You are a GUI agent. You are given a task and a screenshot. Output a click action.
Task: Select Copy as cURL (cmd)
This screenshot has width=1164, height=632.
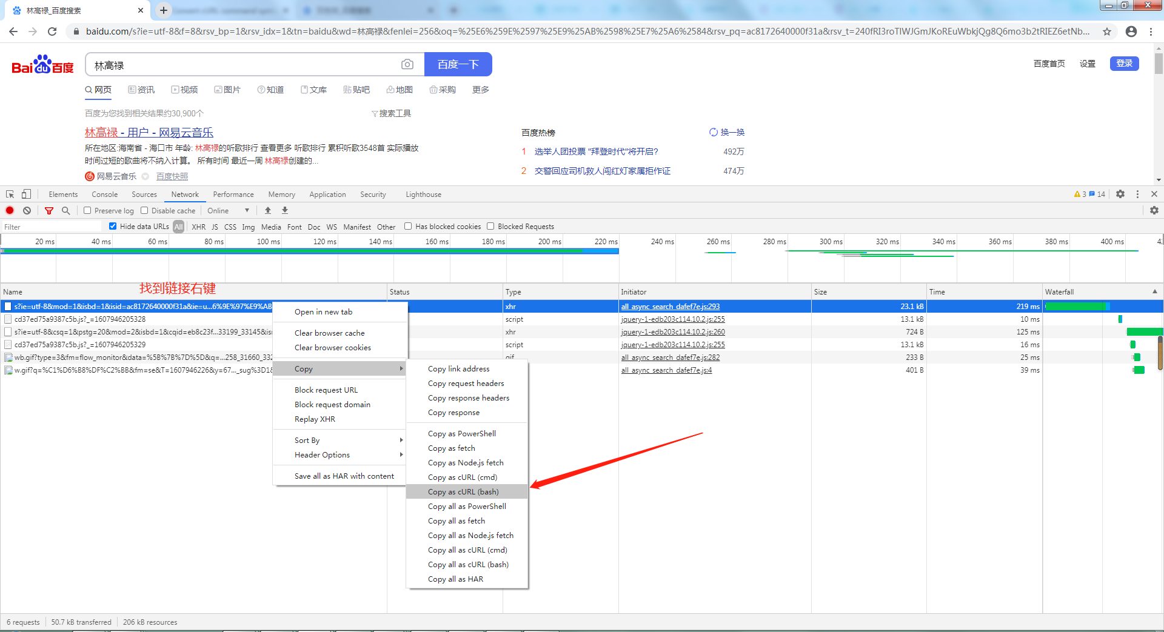pos(467,477)
